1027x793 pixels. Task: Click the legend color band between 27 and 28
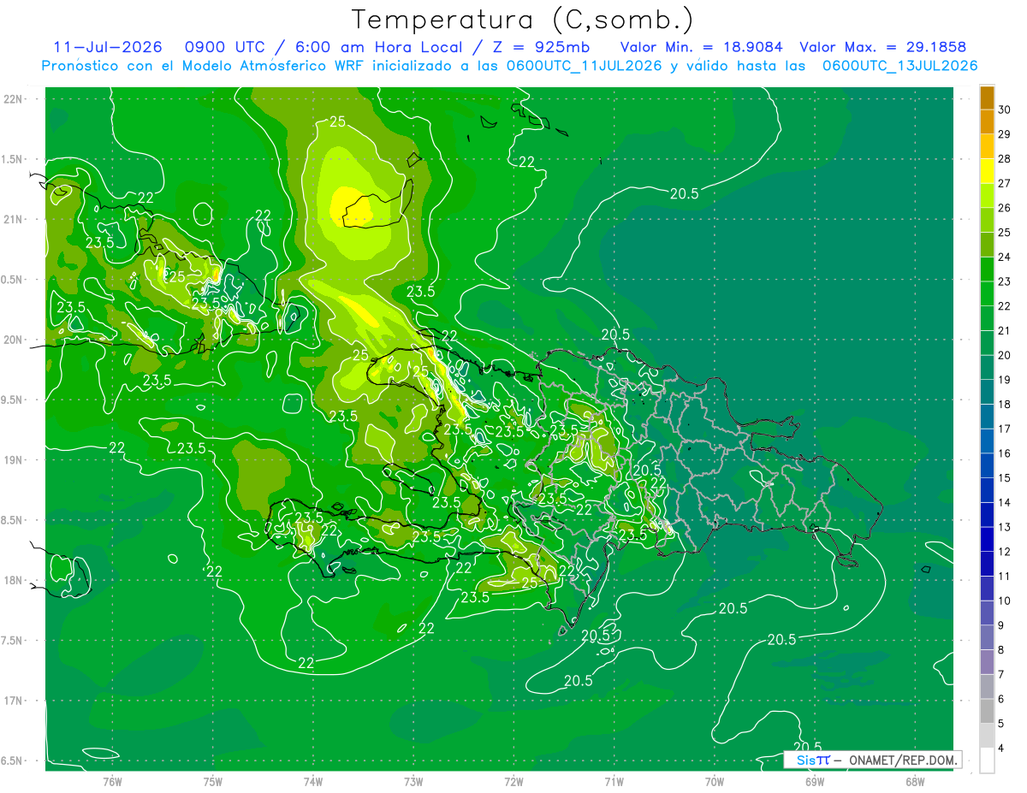(x=987, y=171)
